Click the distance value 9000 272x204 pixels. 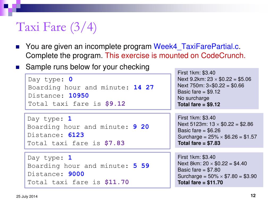point(76,174)
